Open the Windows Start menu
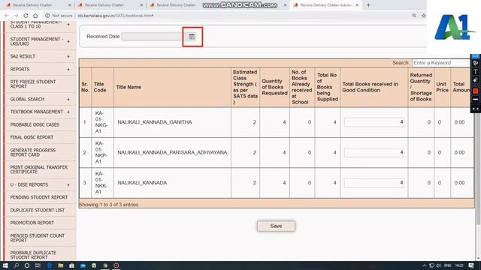This screenshot has width=481, height=270. 5,265
